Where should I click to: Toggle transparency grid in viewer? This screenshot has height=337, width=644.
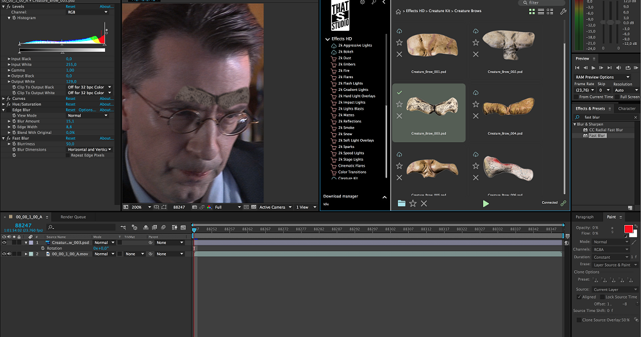pos(253,208)
